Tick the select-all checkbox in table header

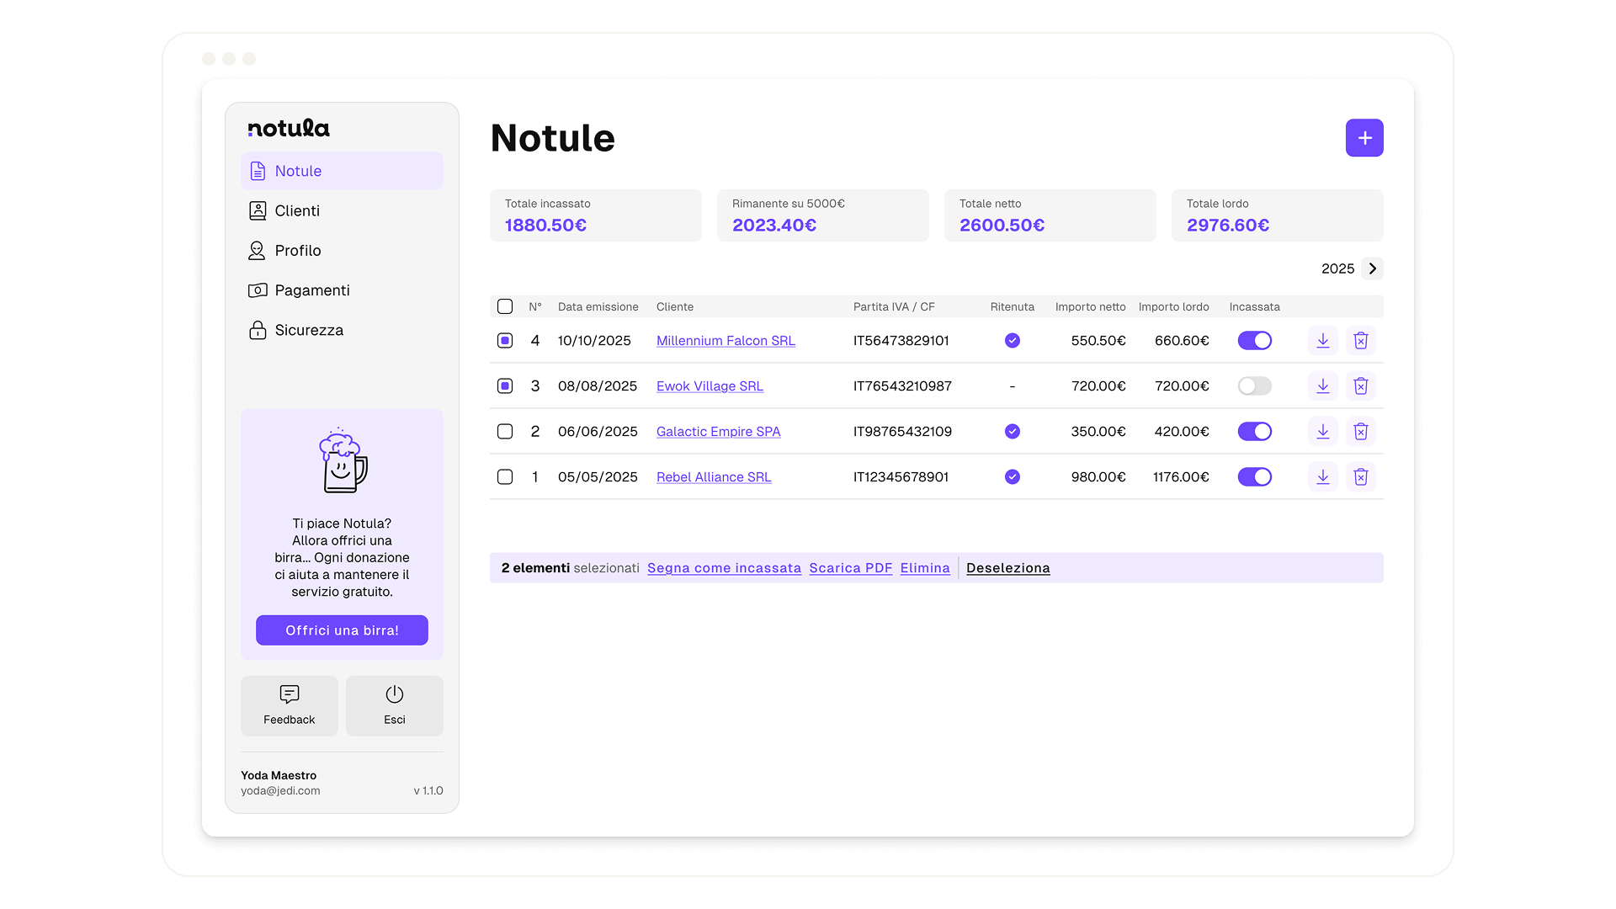point(505,306)
